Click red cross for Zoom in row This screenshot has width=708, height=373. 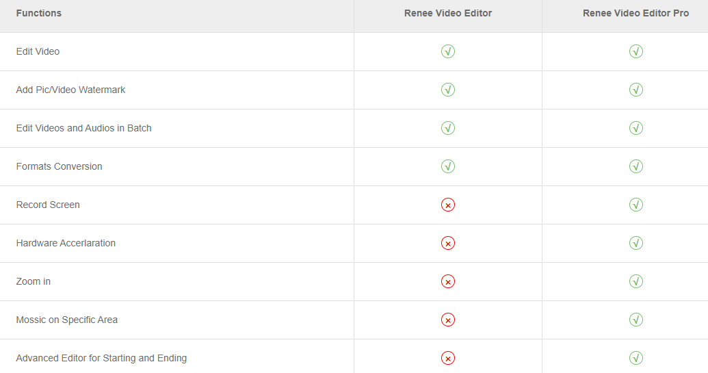[448, 282]
